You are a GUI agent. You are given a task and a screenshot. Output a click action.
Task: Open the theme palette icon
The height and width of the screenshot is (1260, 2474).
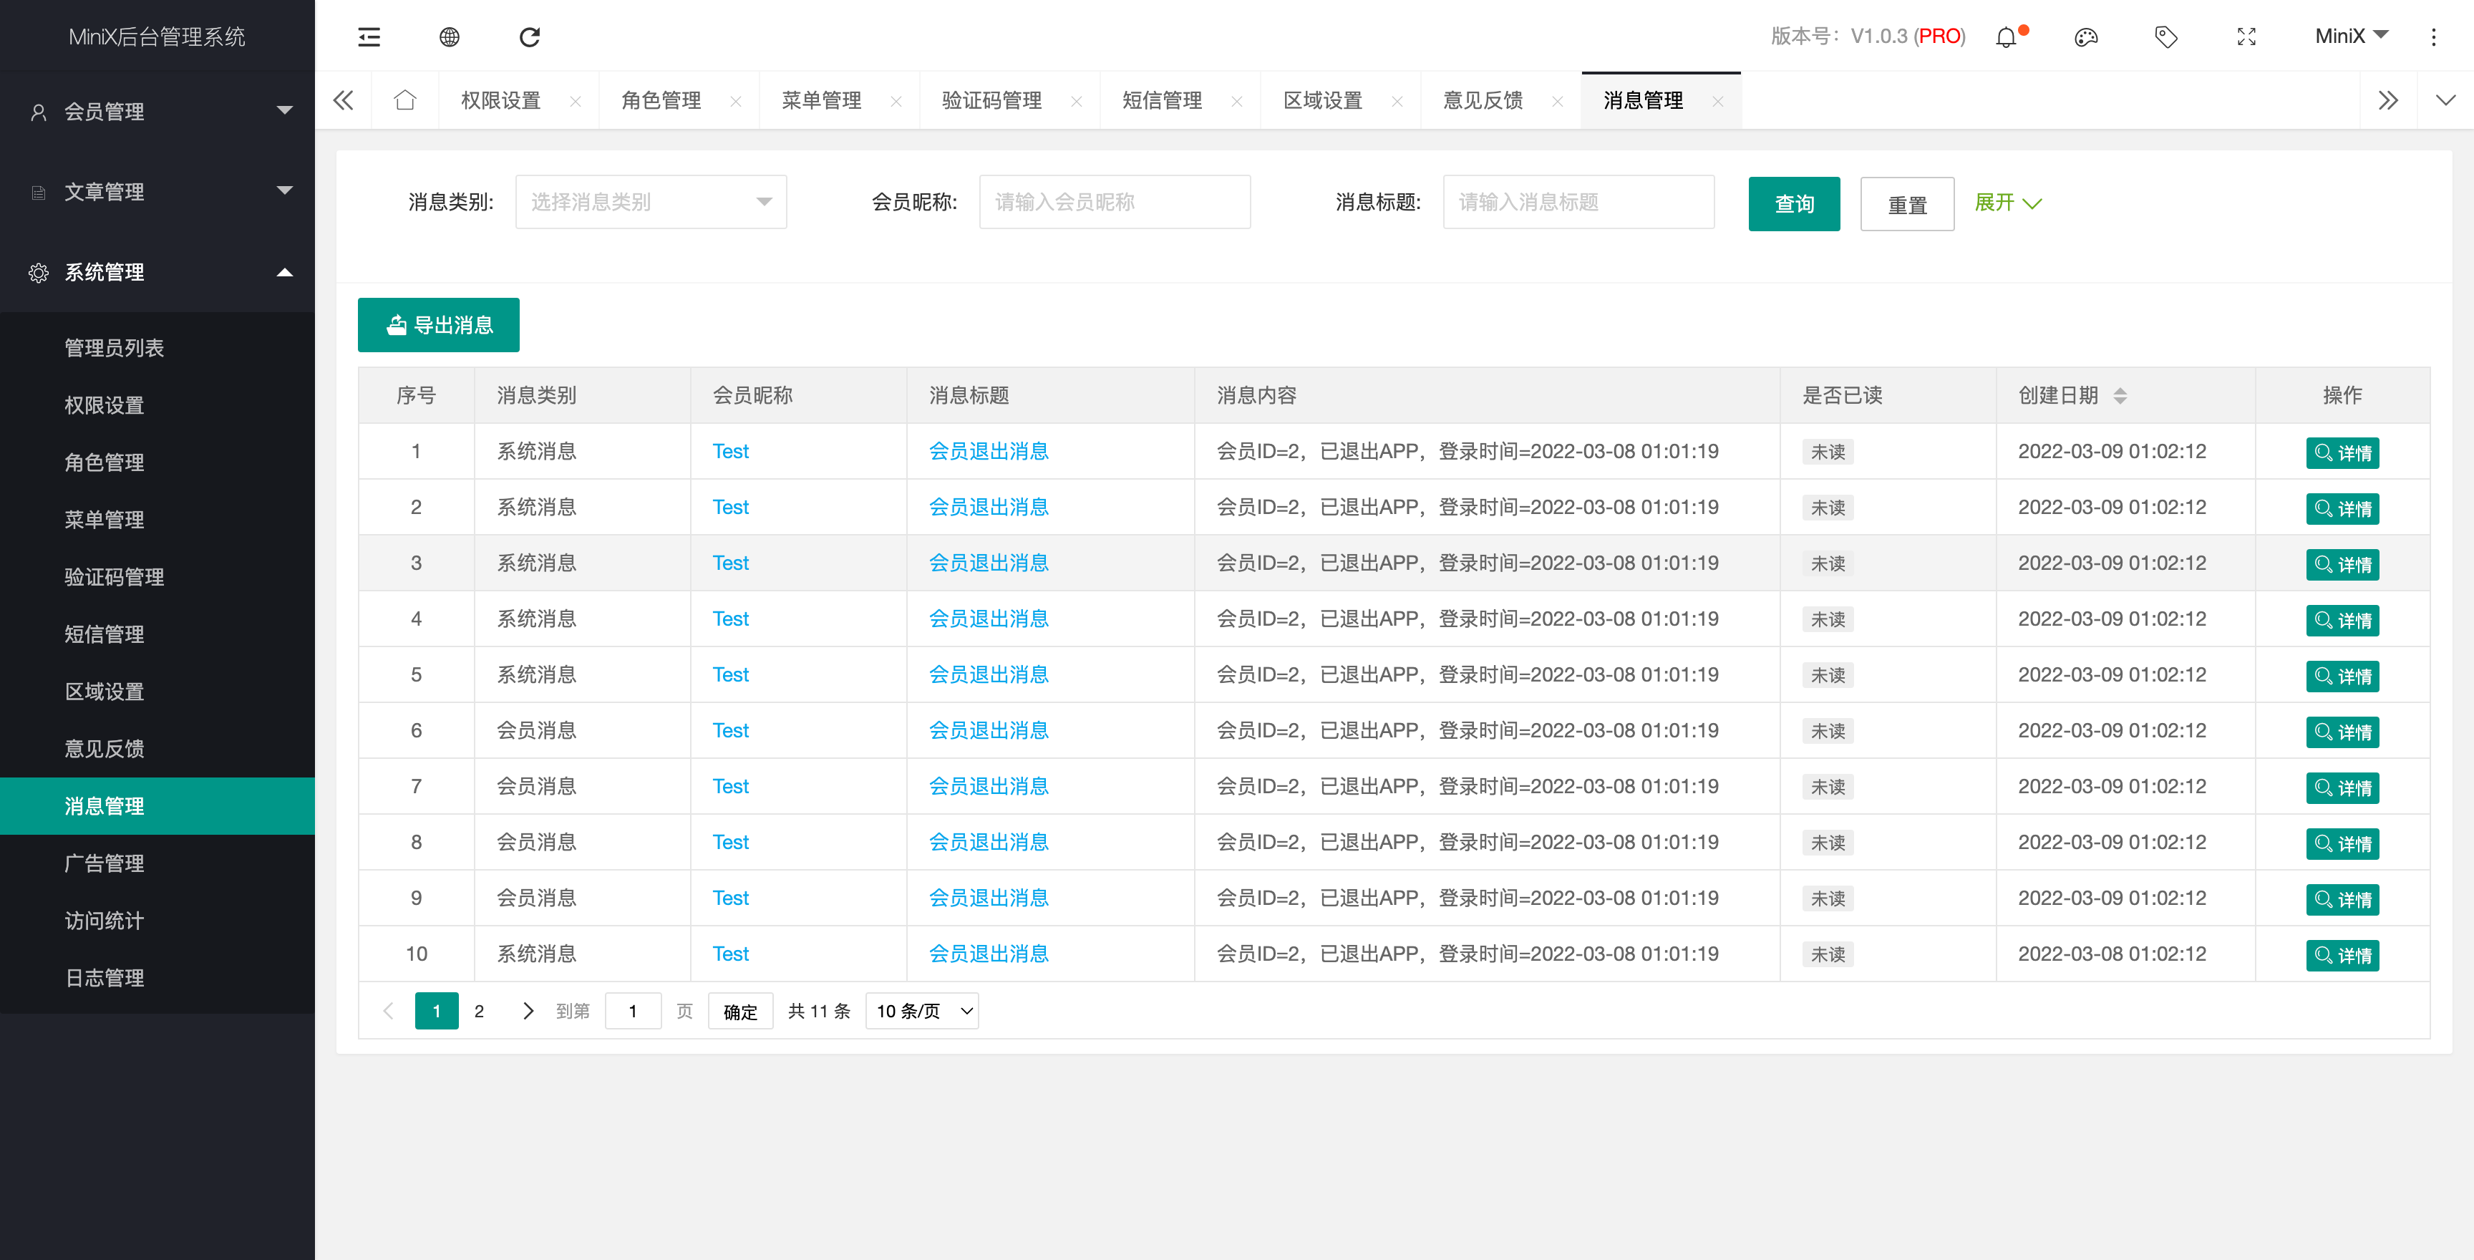click(x=2086, y=37)
